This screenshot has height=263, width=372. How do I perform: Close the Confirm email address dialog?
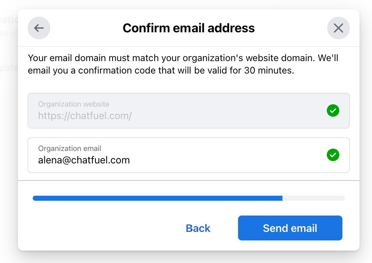[339, 28]
